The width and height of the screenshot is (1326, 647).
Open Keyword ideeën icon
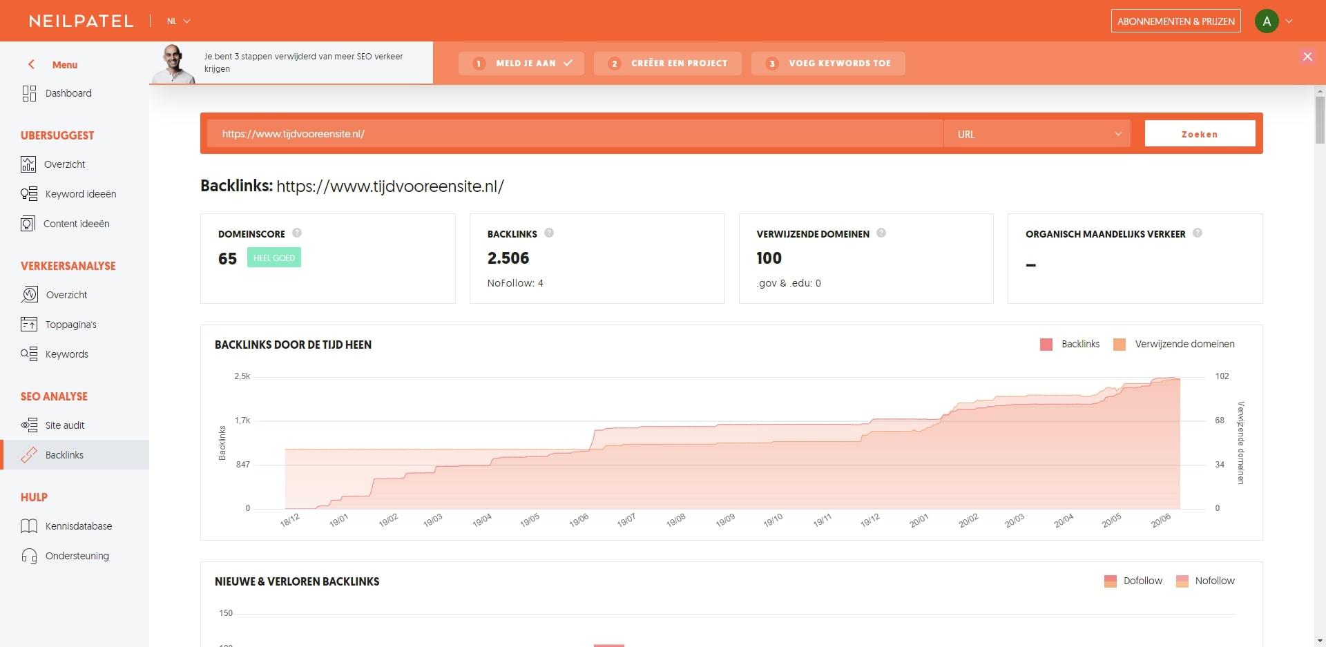(x=29, y=194)
